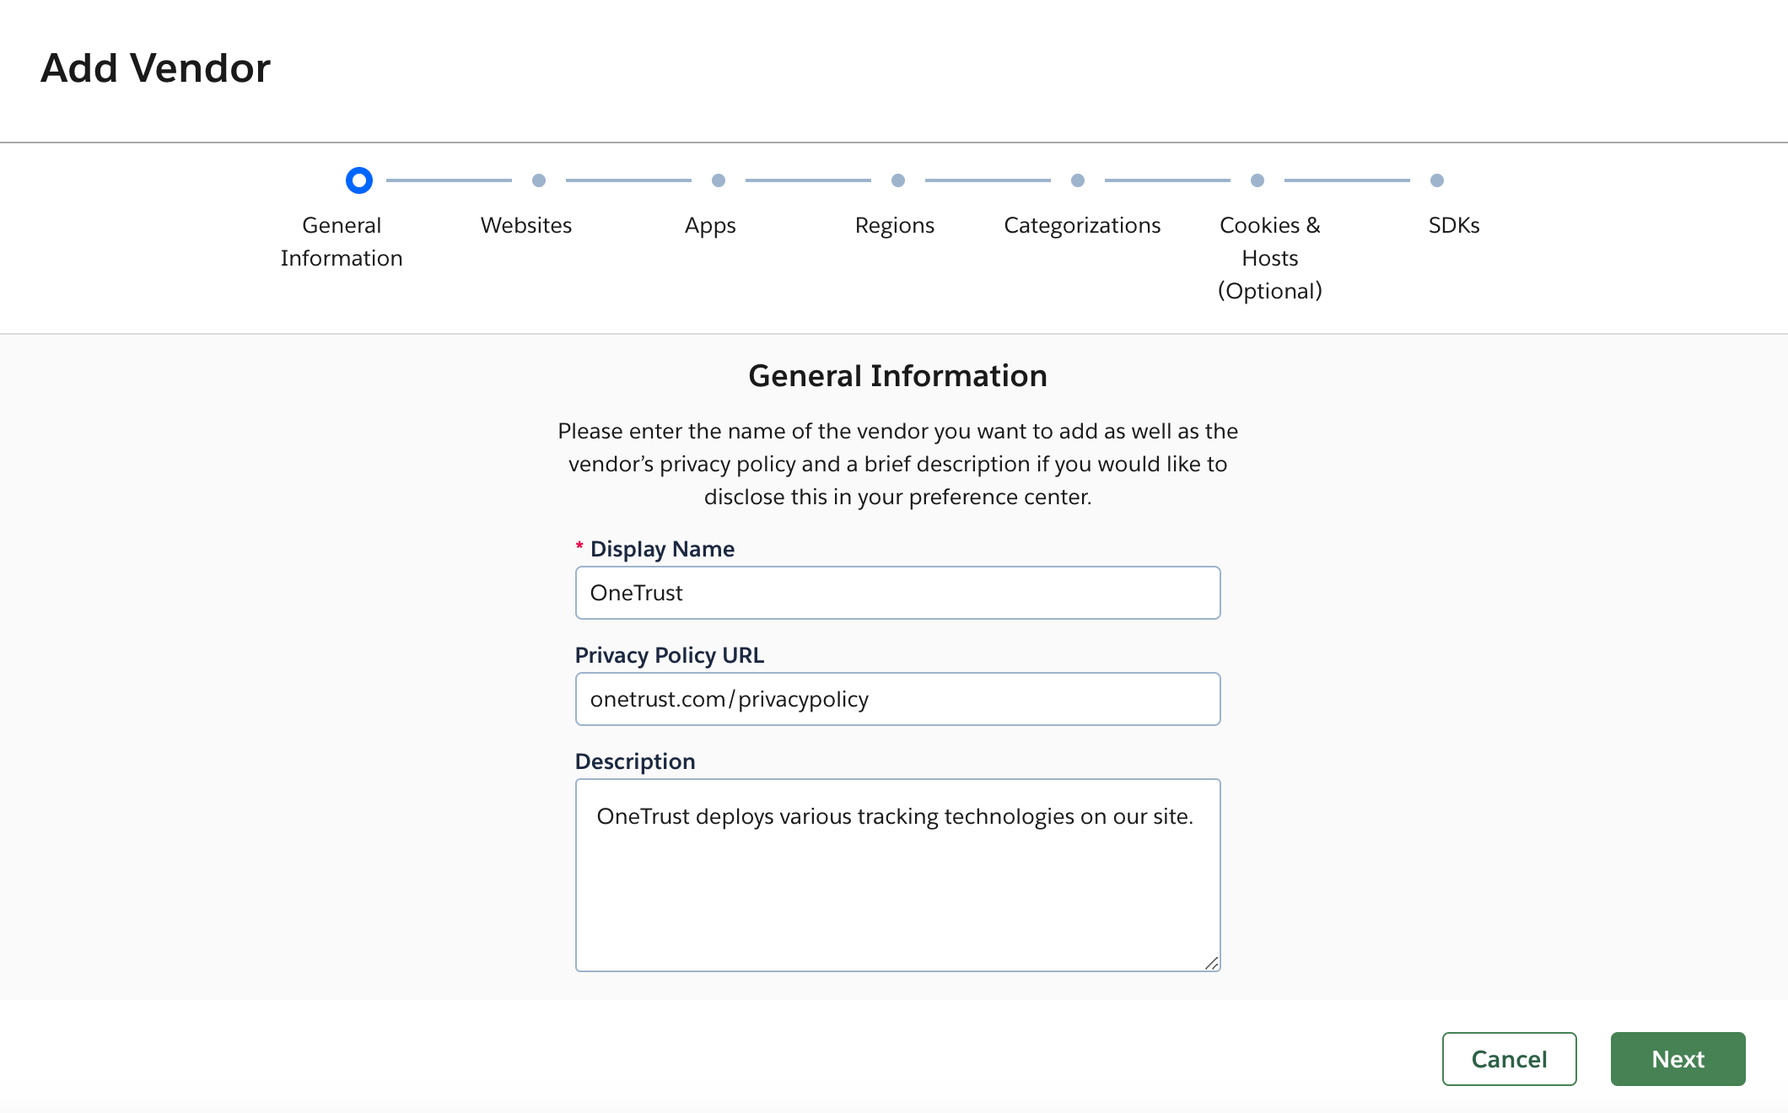Click the Next button
The image size is (1788, 1113).
[x=1678, y=1059]
